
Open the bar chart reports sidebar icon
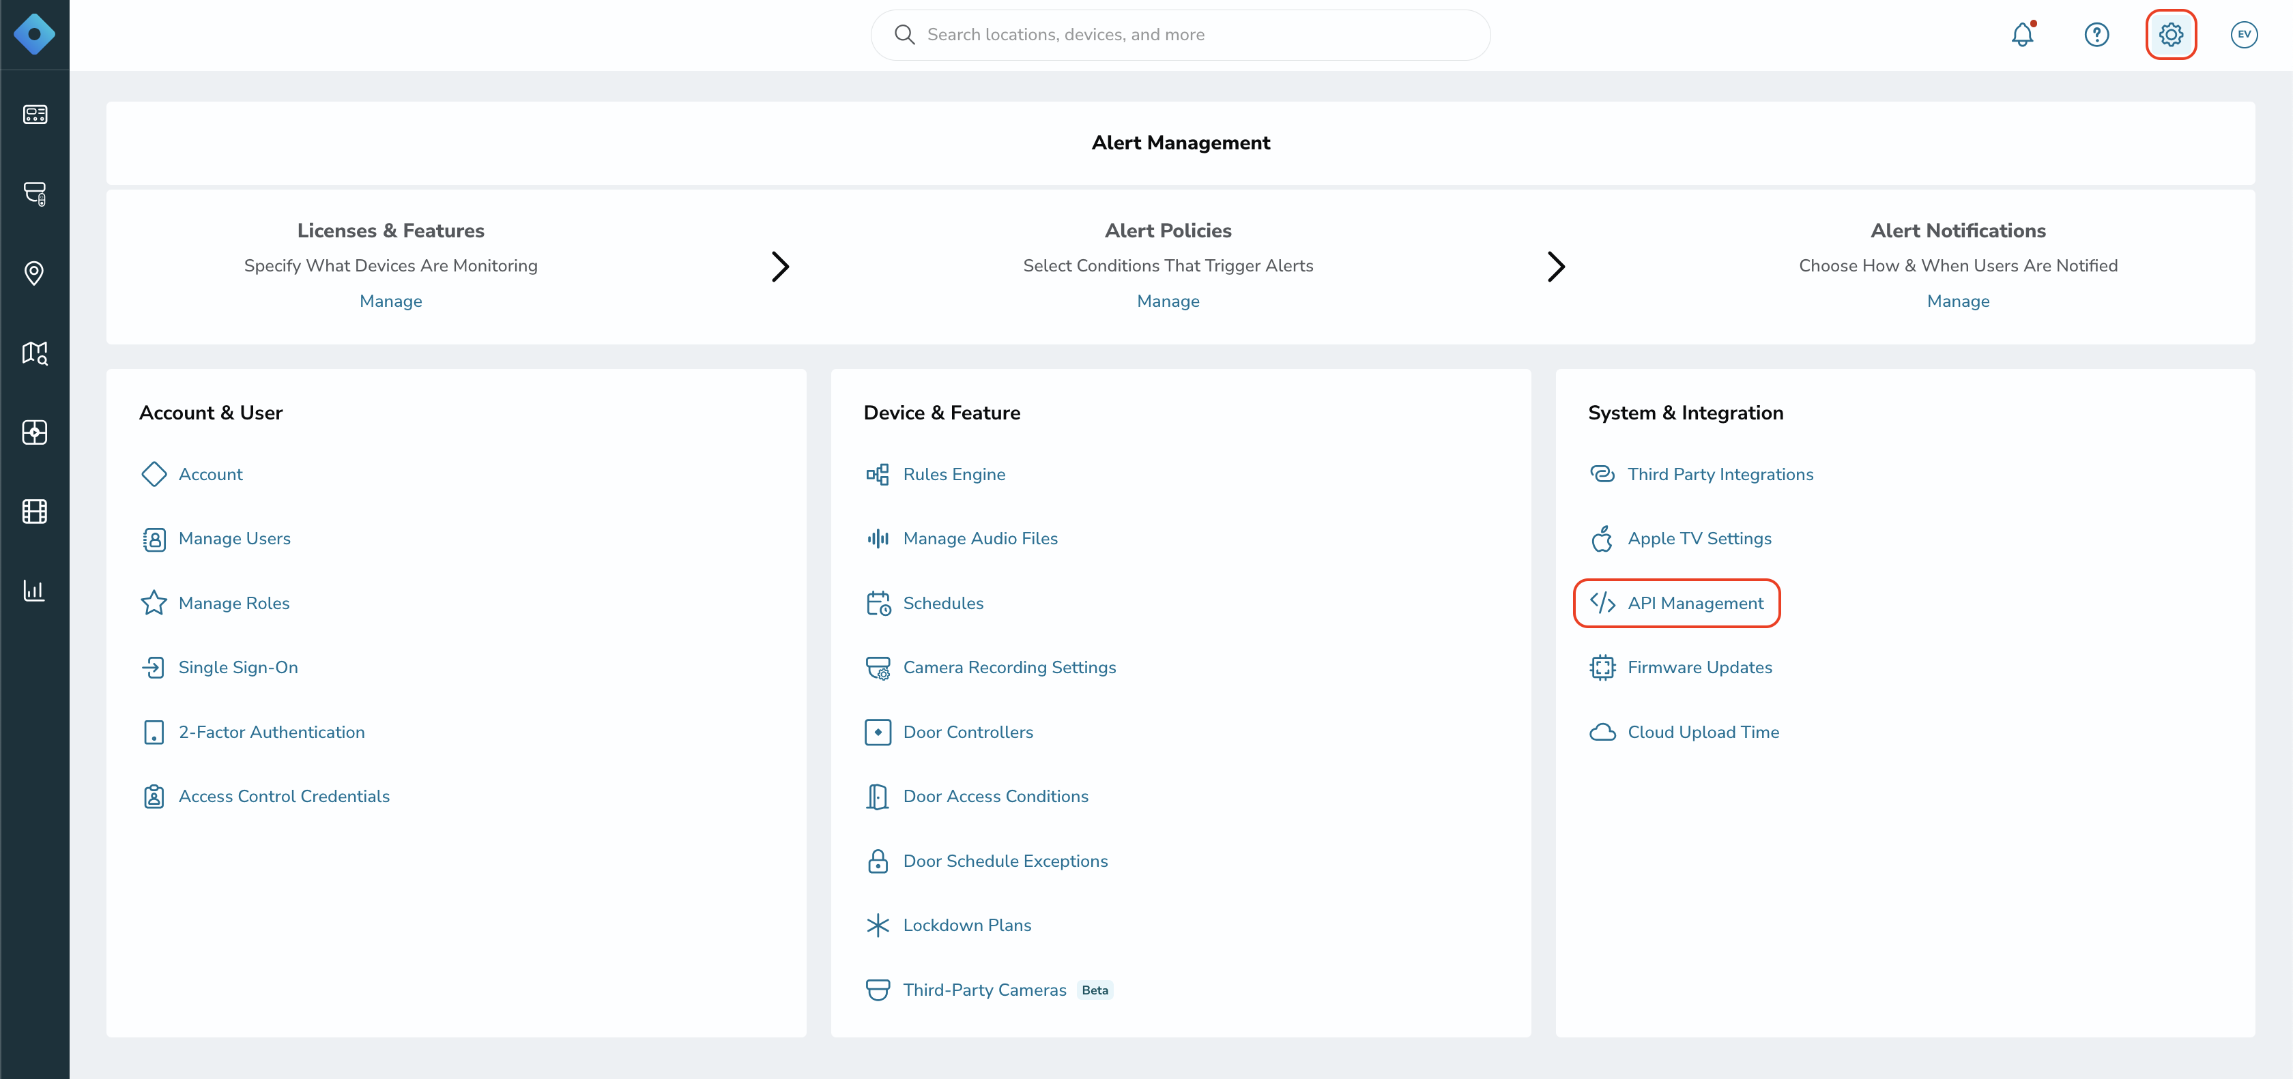pos(35,591)
